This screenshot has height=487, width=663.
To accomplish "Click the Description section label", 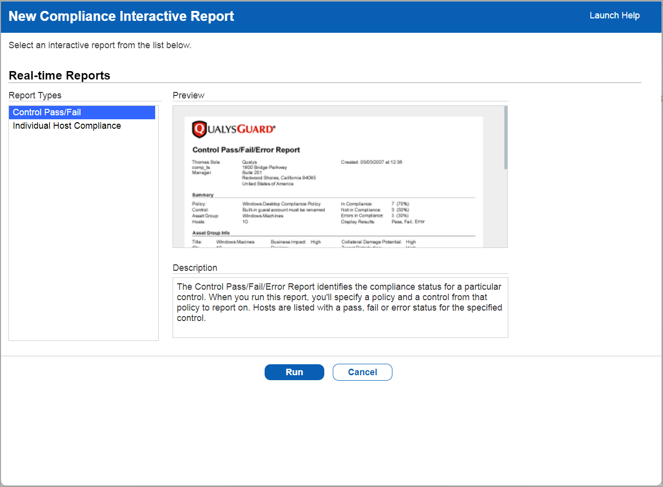I will (195, 268).
